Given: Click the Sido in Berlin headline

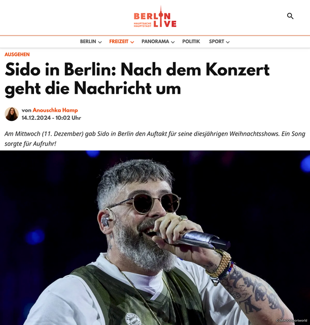Looking at the screenshot, I should point(137,79).
